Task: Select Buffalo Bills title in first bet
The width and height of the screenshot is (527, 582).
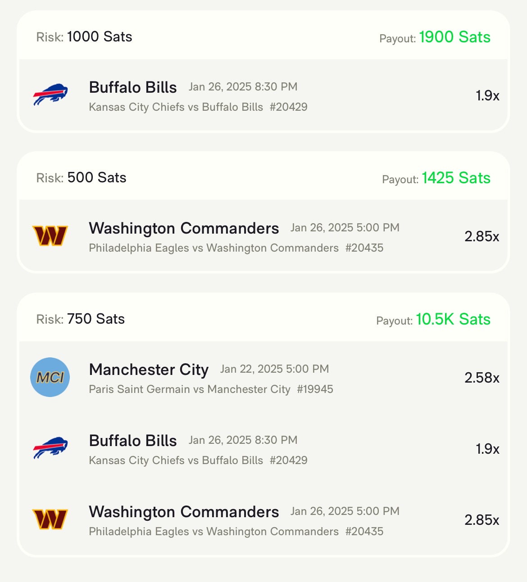Action: point(133,87)
